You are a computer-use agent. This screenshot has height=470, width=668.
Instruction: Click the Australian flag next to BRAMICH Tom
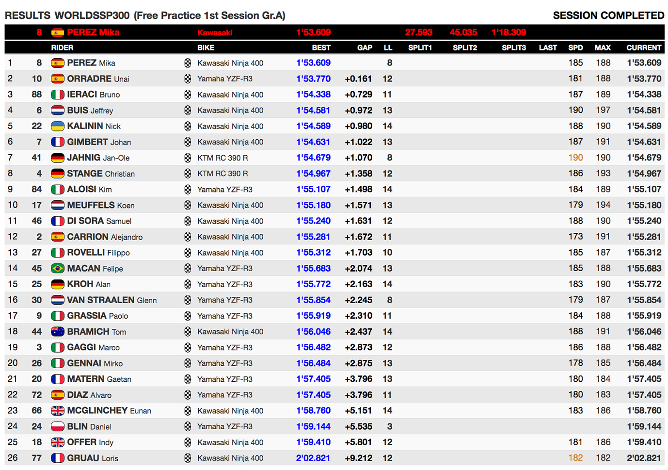pos(58,332)
